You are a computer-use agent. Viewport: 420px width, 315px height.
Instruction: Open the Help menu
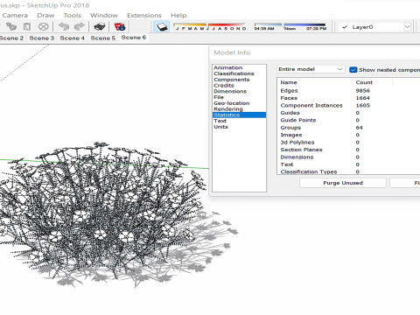[x=178, y=15]
